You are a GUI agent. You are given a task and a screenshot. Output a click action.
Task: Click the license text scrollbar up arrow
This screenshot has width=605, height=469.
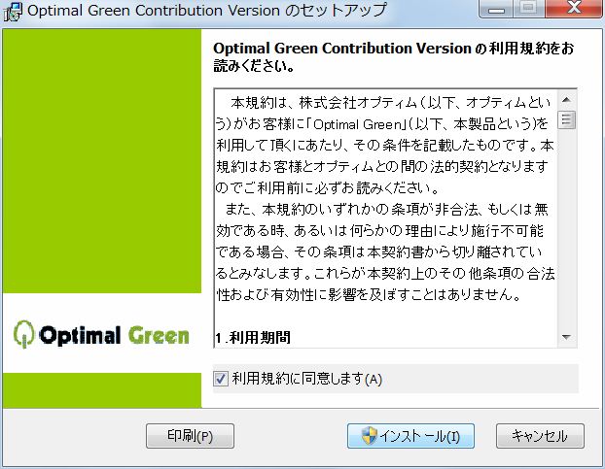(566, 100)
